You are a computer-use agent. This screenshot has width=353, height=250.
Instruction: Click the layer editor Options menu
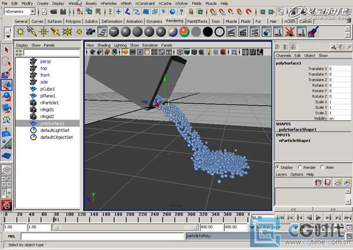[x=297, y=175]
